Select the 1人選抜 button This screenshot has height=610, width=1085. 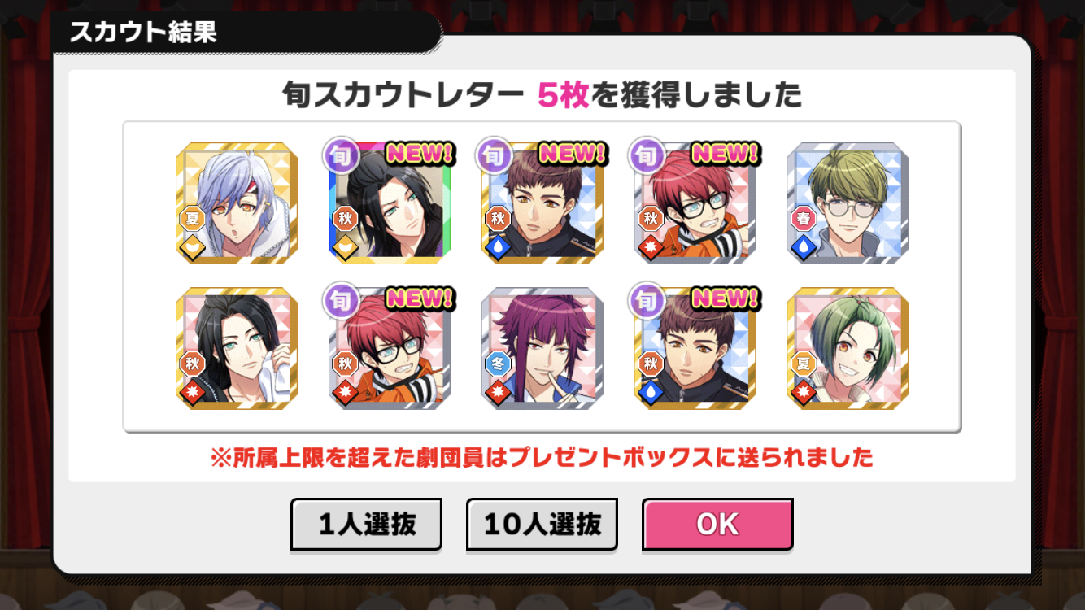click(x=366, y=525)
